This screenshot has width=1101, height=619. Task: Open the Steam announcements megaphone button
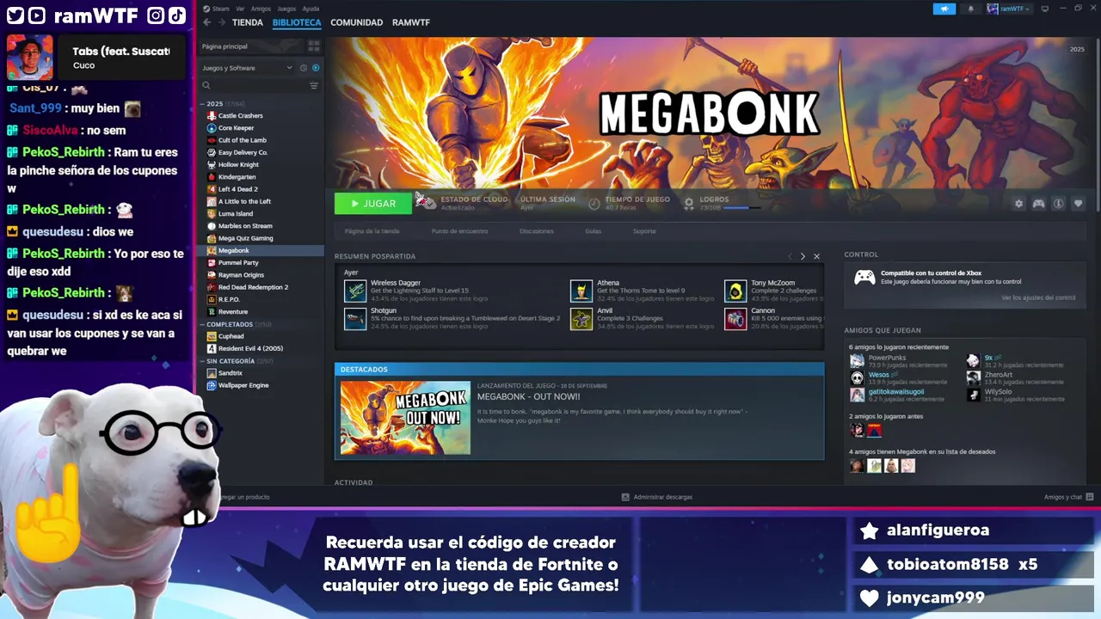pyautogui.click(x=944, y=9)
